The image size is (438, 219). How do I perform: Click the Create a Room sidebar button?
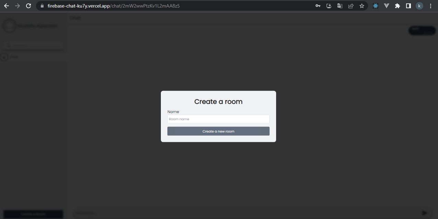click(x=33, y=214)
